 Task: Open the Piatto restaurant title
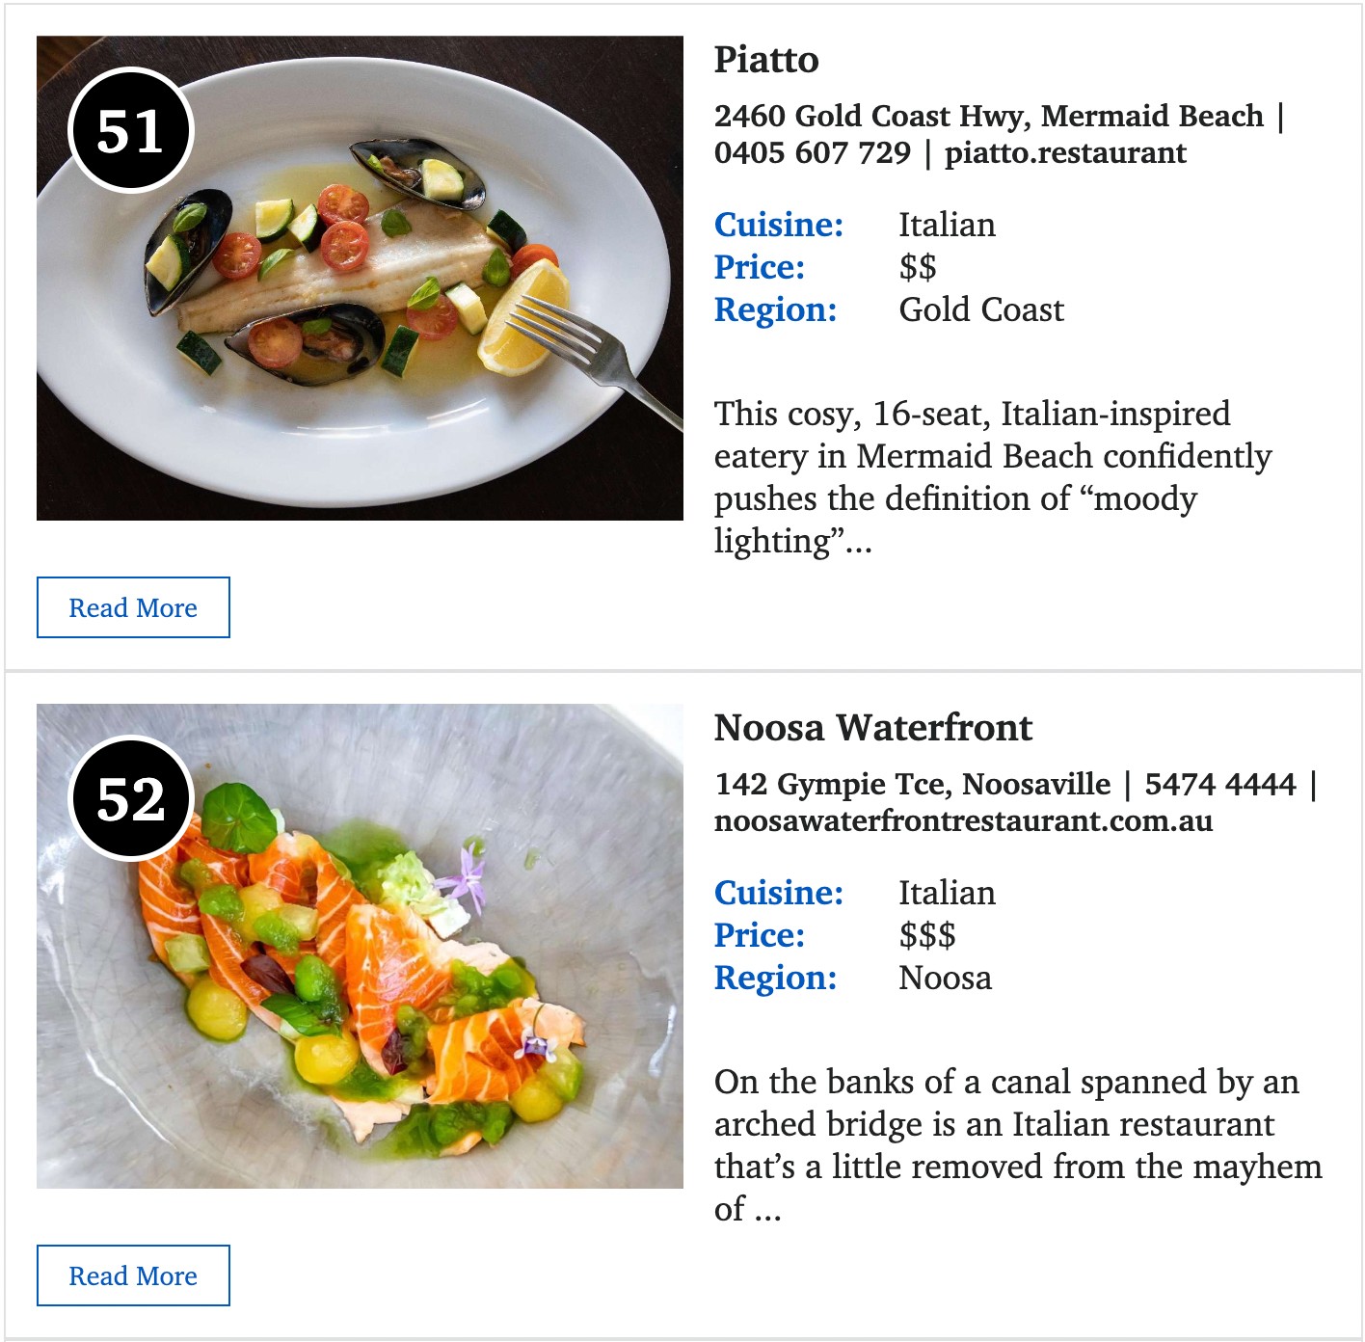pos(766,60)
